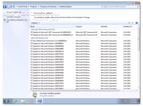The height and width of the screenshot is (106, 143).
Task: Sort by the Program column header
Action: (87, 27)
